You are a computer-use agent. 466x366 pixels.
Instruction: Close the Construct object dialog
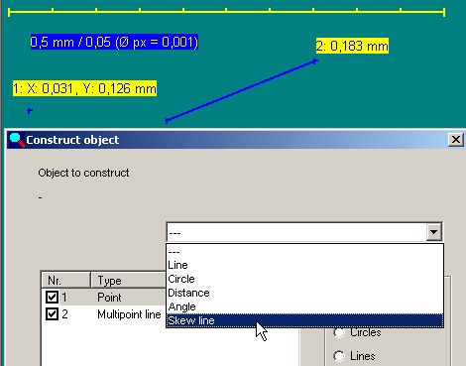456,140
